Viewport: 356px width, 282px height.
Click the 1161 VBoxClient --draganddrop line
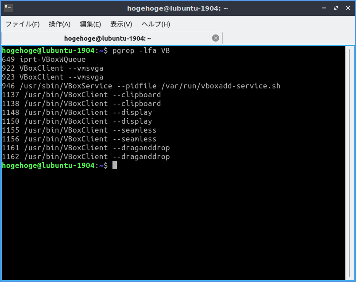point(86,148)
